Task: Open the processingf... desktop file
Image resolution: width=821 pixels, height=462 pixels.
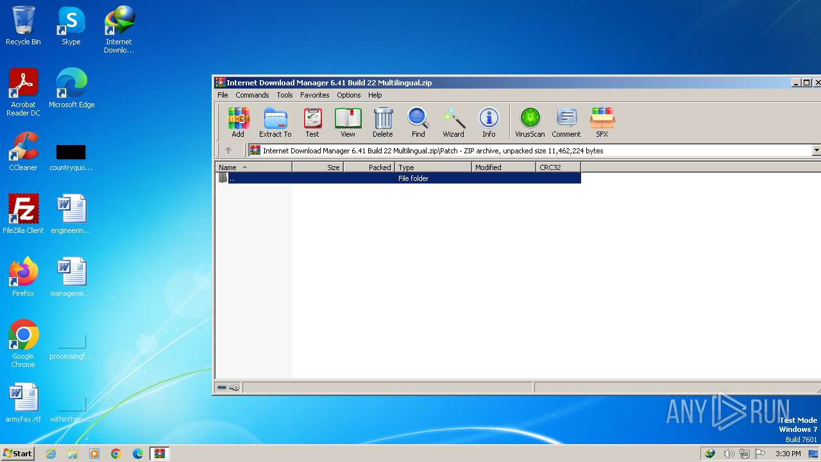Action: point(71,346)
